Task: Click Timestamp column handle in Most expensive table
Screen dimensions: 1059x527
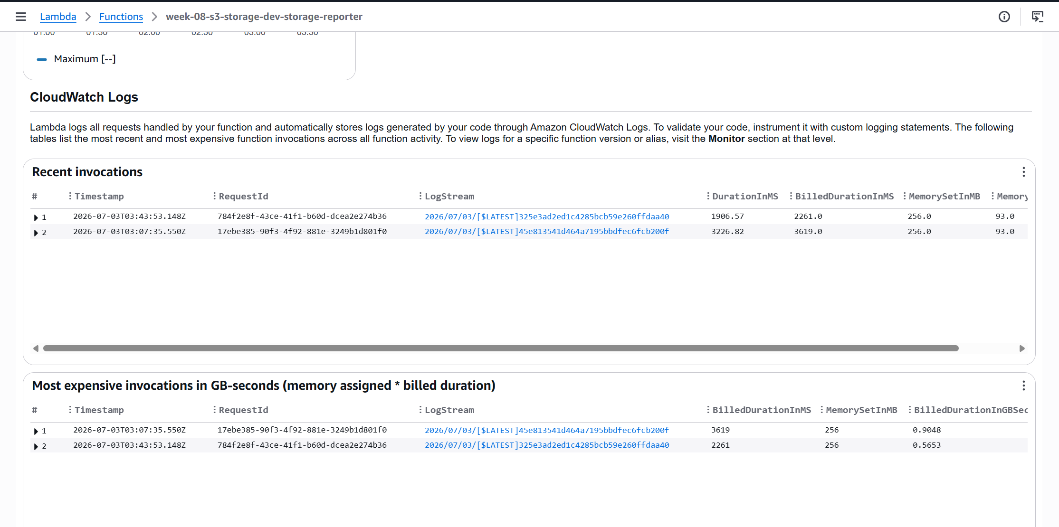Action: (x=70, y=410)
